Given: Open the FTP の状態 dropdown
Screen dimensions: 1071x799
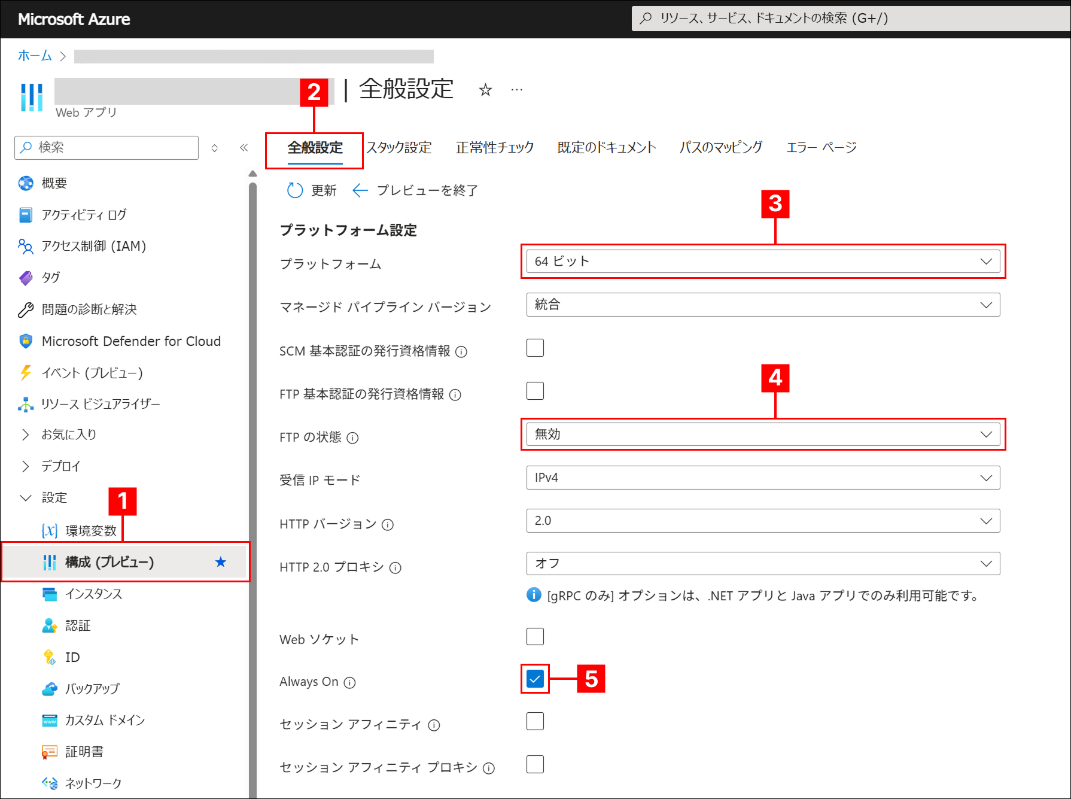Looking at the screenshot, I should tap(763, 435).
